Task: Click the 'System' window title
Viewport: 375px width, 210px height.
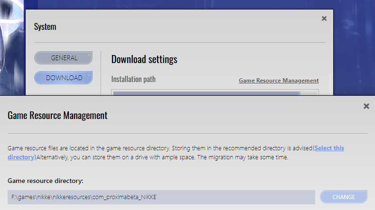Action: 45,27
